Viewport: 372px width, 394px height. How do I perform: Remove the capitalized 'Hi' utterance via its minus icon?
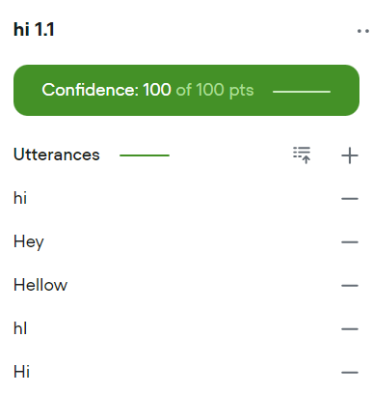pyautogui.click(x=350, y=373)
